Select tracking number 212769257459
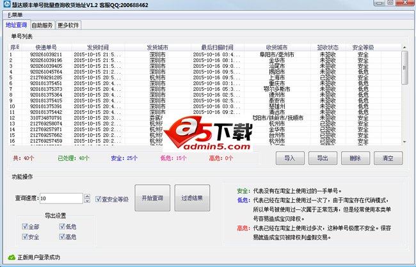The width and height of the screenshot is (416, 267). [x=46, y=141]
